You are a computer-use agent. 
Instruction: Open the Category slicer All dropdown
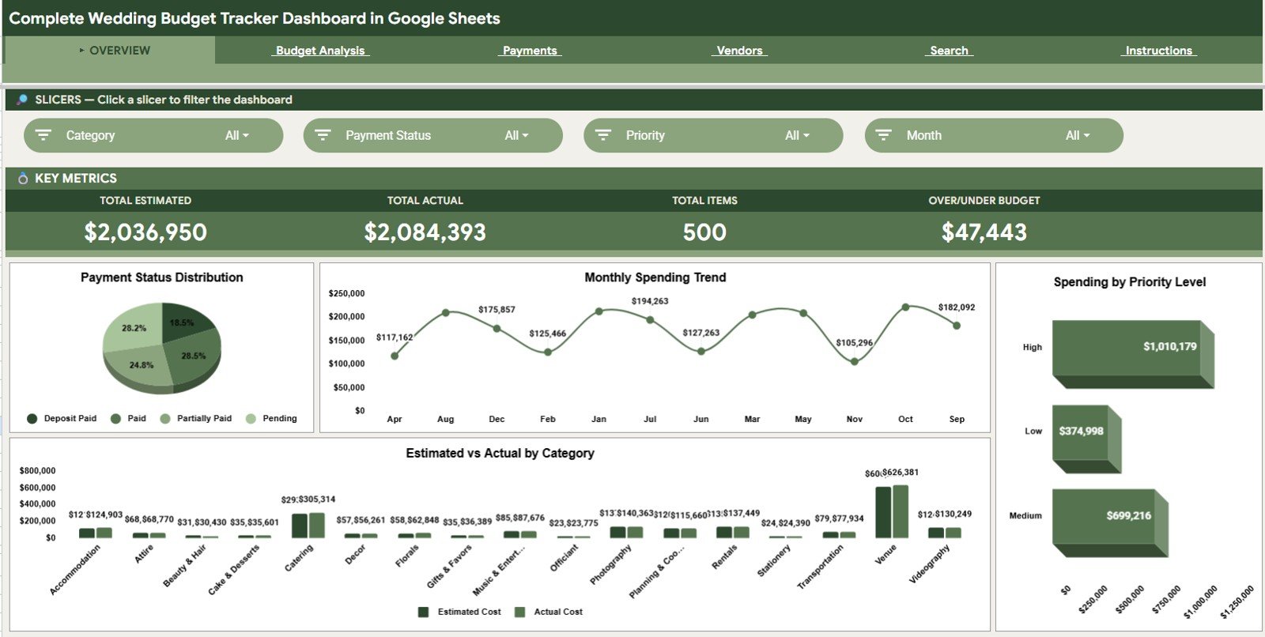coord(237,136)
